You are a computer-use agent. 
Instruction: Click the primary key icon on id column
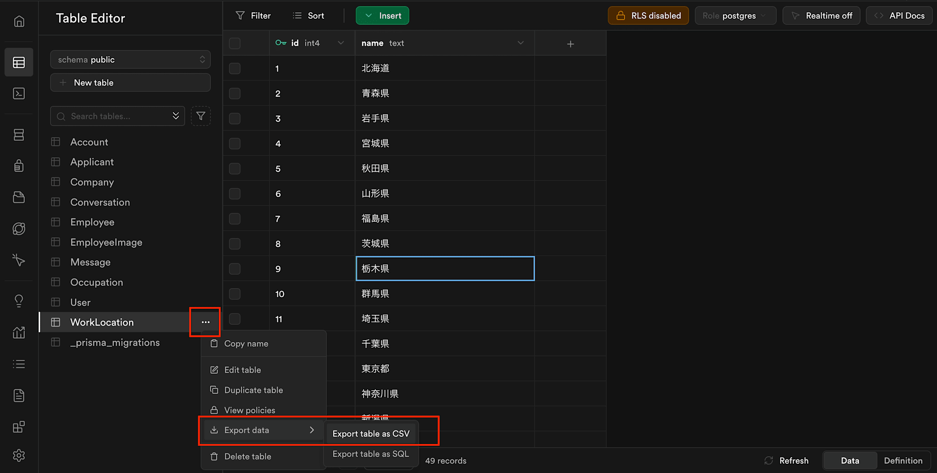281,43
